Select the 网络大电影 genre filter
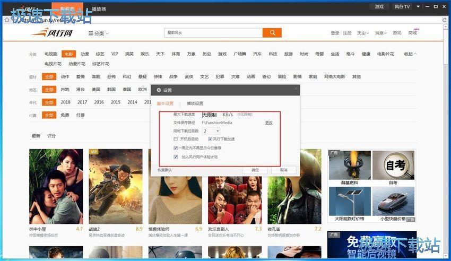This screenshot has height=261, width=451. click(x=334, y=76)
